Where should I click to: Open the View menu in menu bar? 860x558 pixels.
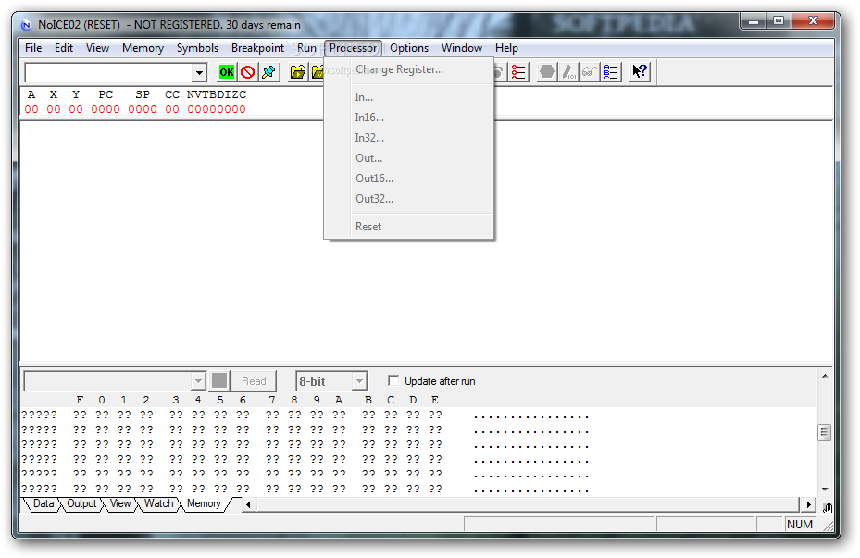point(97,48)
